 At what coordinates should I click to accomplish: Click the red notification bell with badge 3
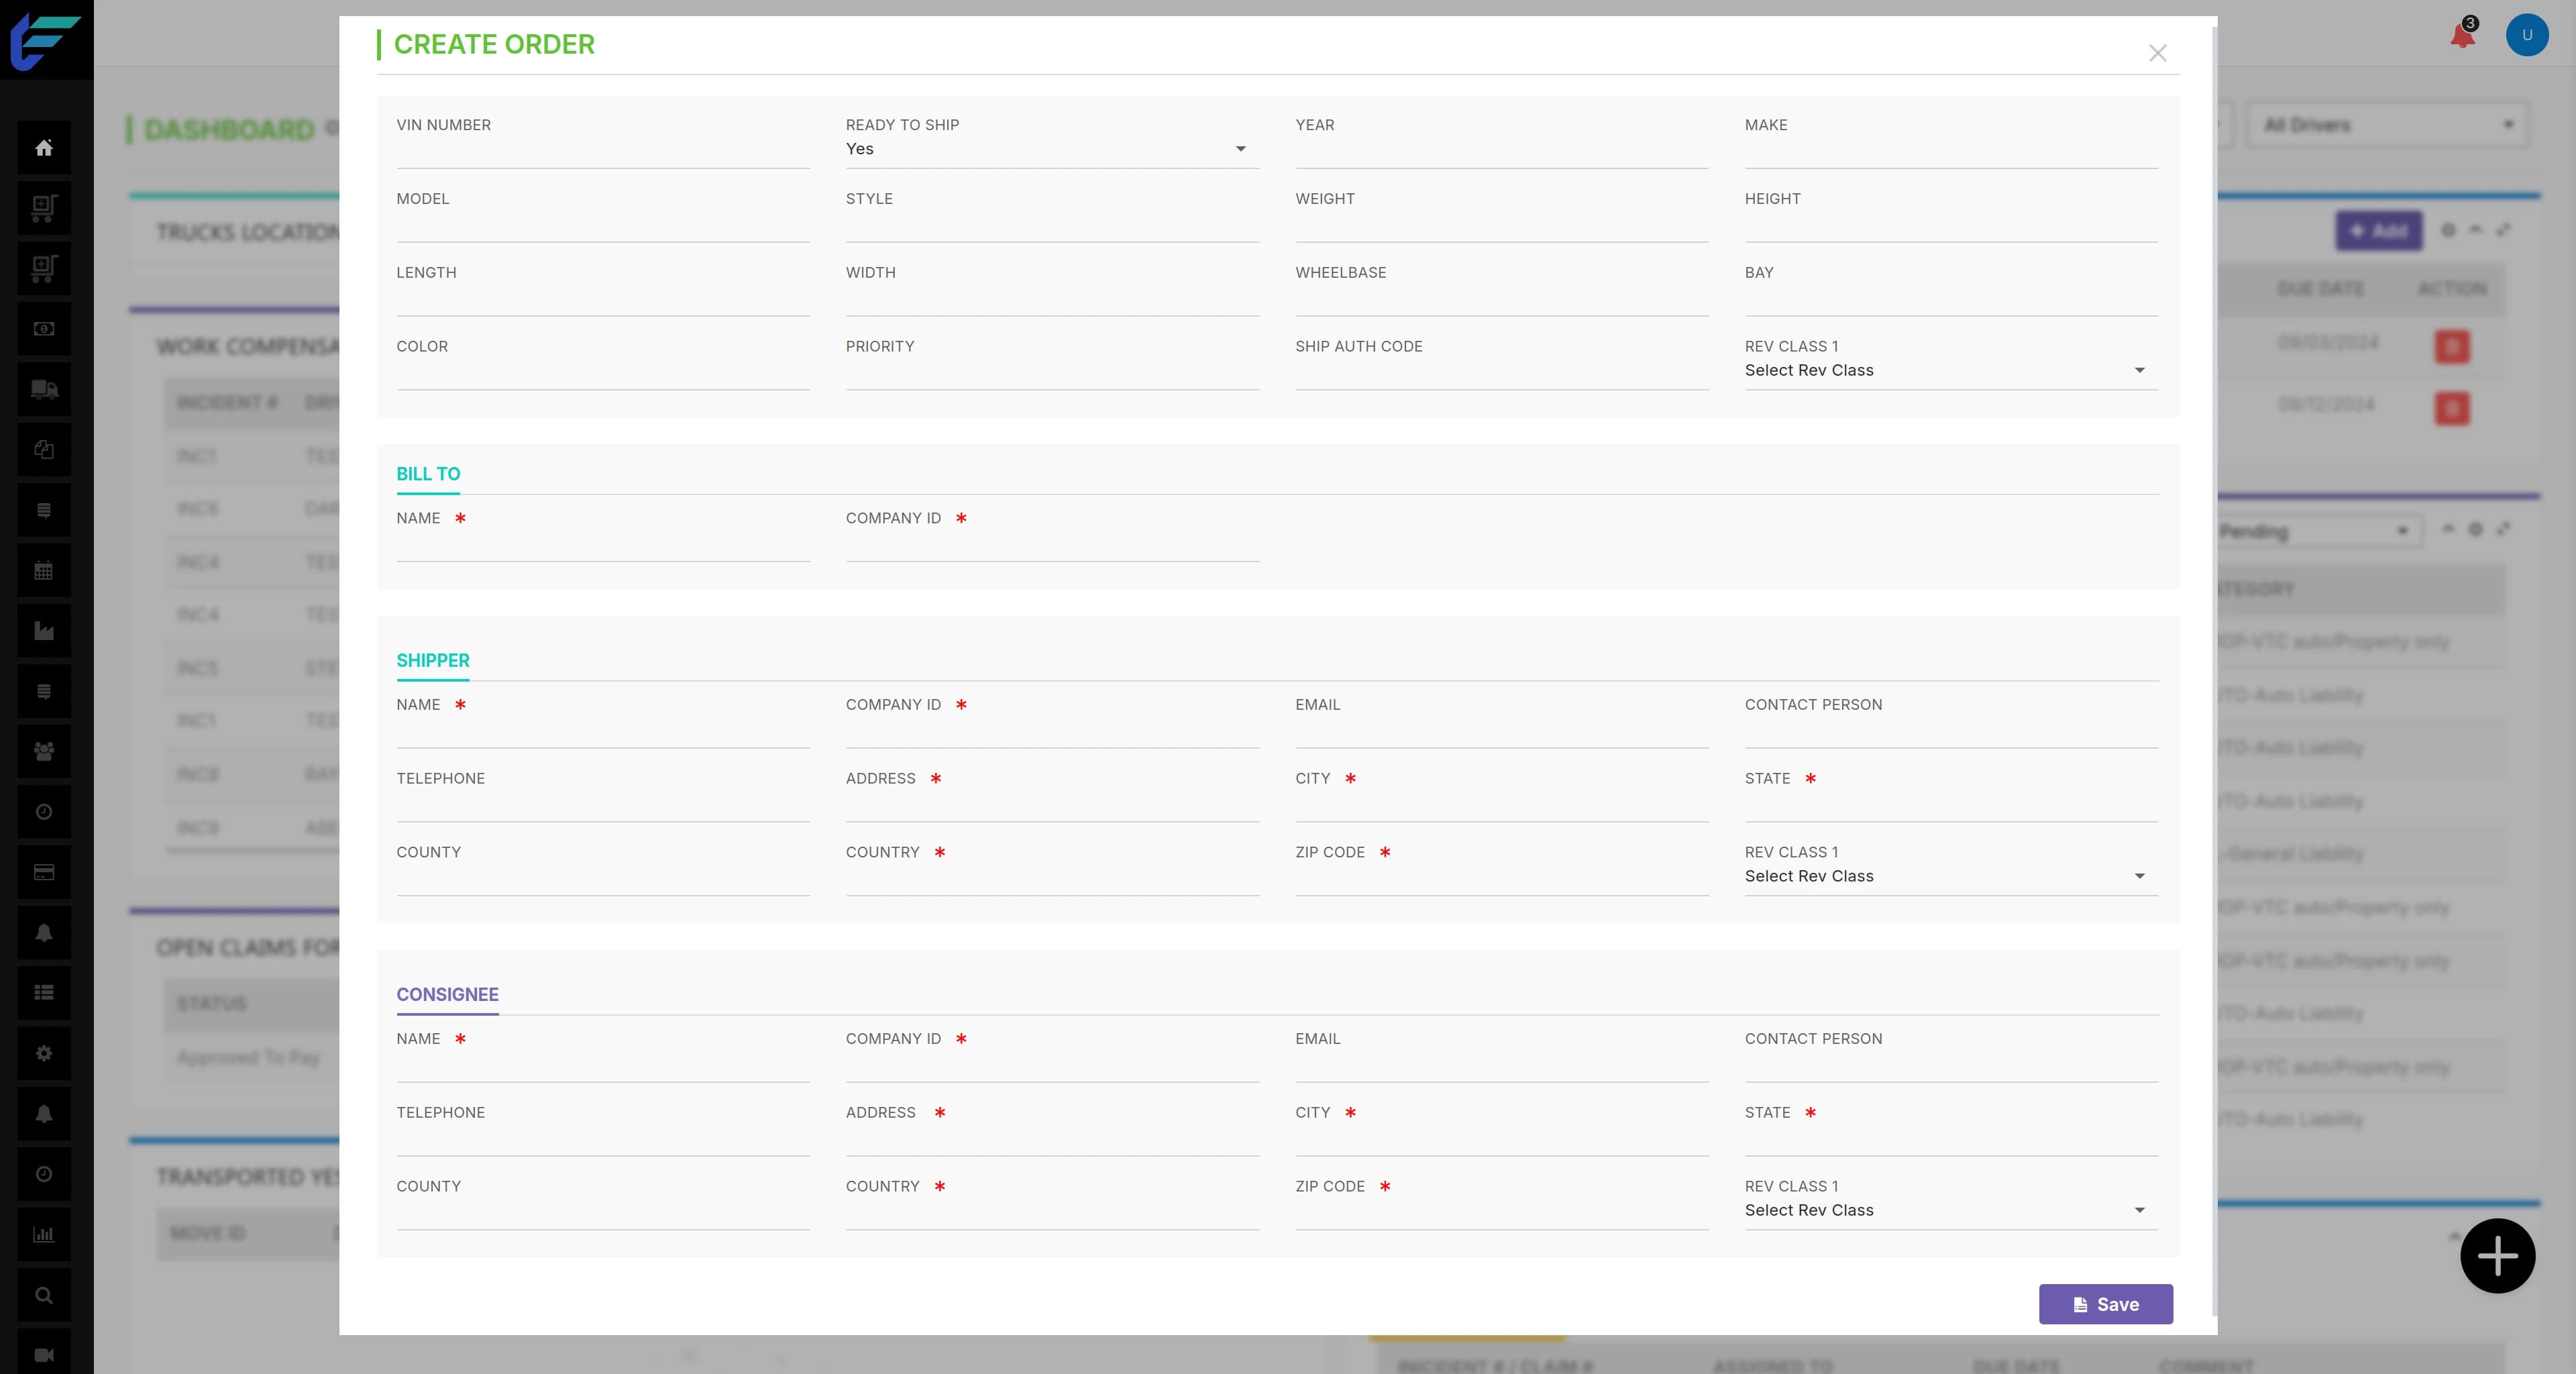[x=2463, y=36]
